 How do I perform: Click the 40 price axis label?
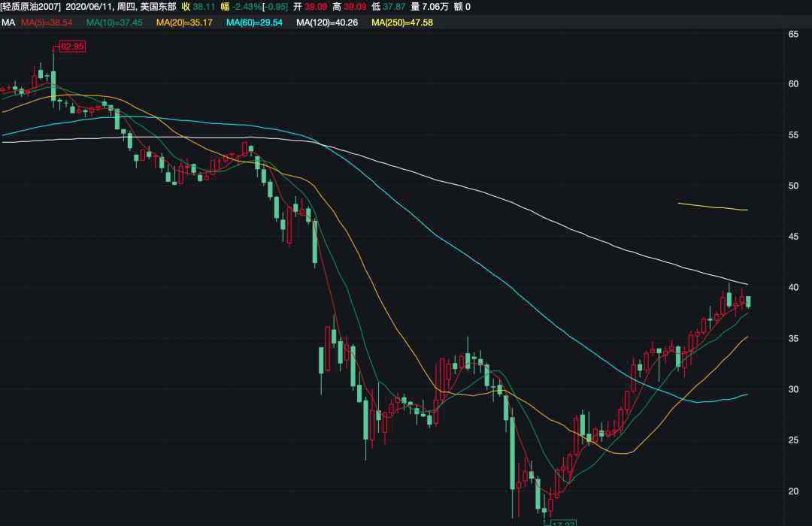click(x=793, y=287)
